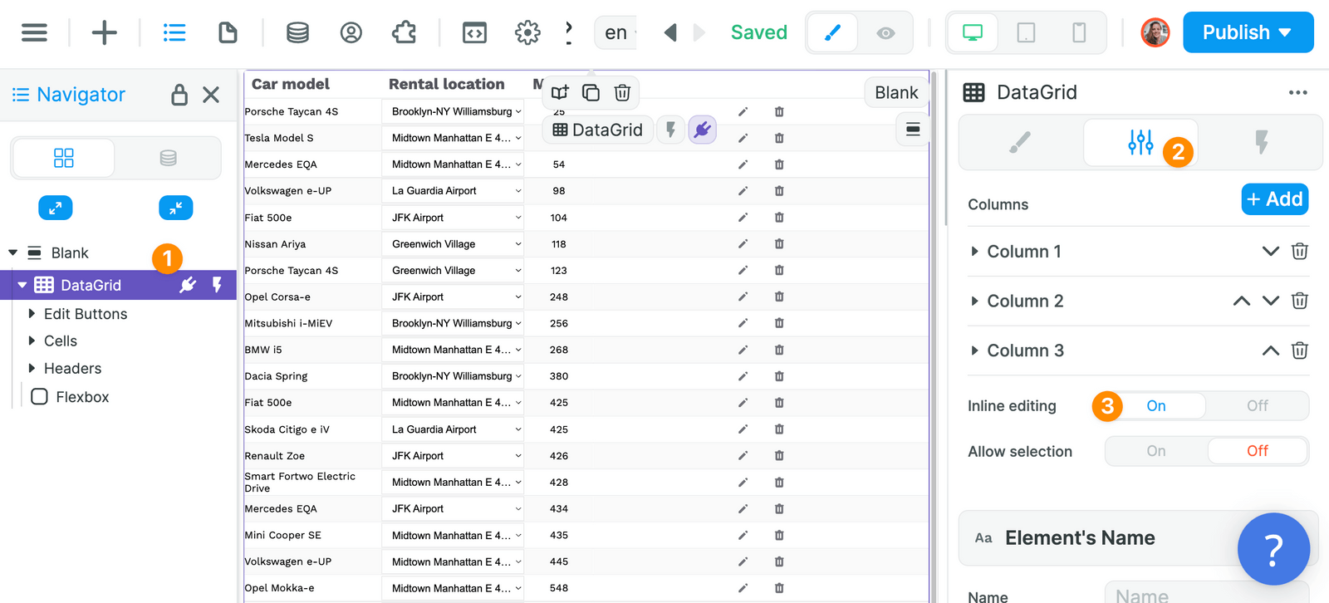
Task: Click the + Add column button
Action: 1275,199
